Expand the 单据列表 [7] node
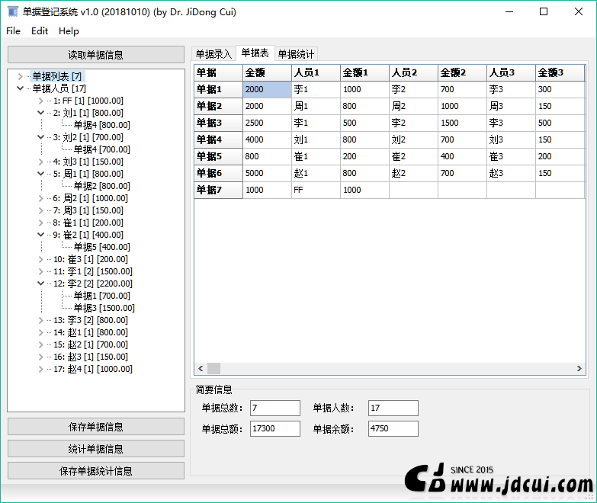The width and height of the screenshot is (597, 503). coord(20,76)
